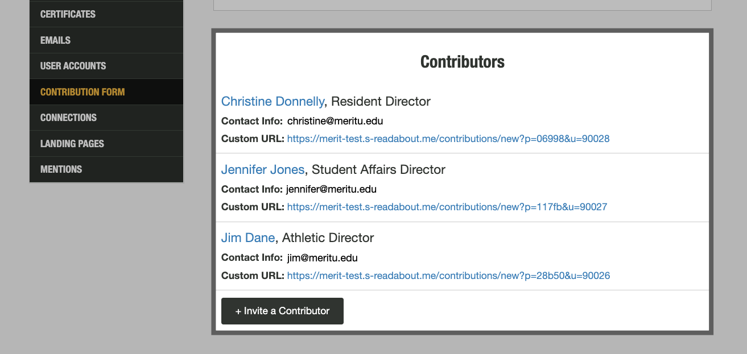747x354 pixels.
Task: Click the Contributors panel heading
Action: (x=462, y=61)
